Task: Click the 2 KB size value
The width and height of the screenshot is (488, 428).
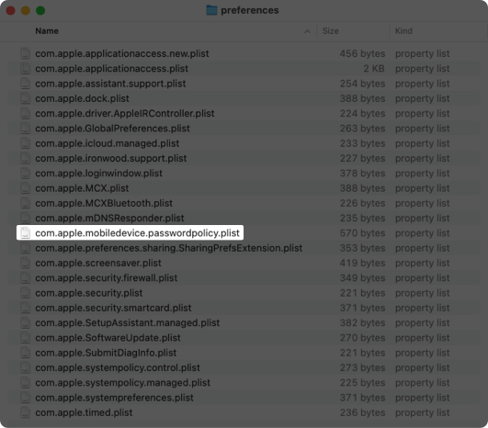Action: tap(374, 69)
